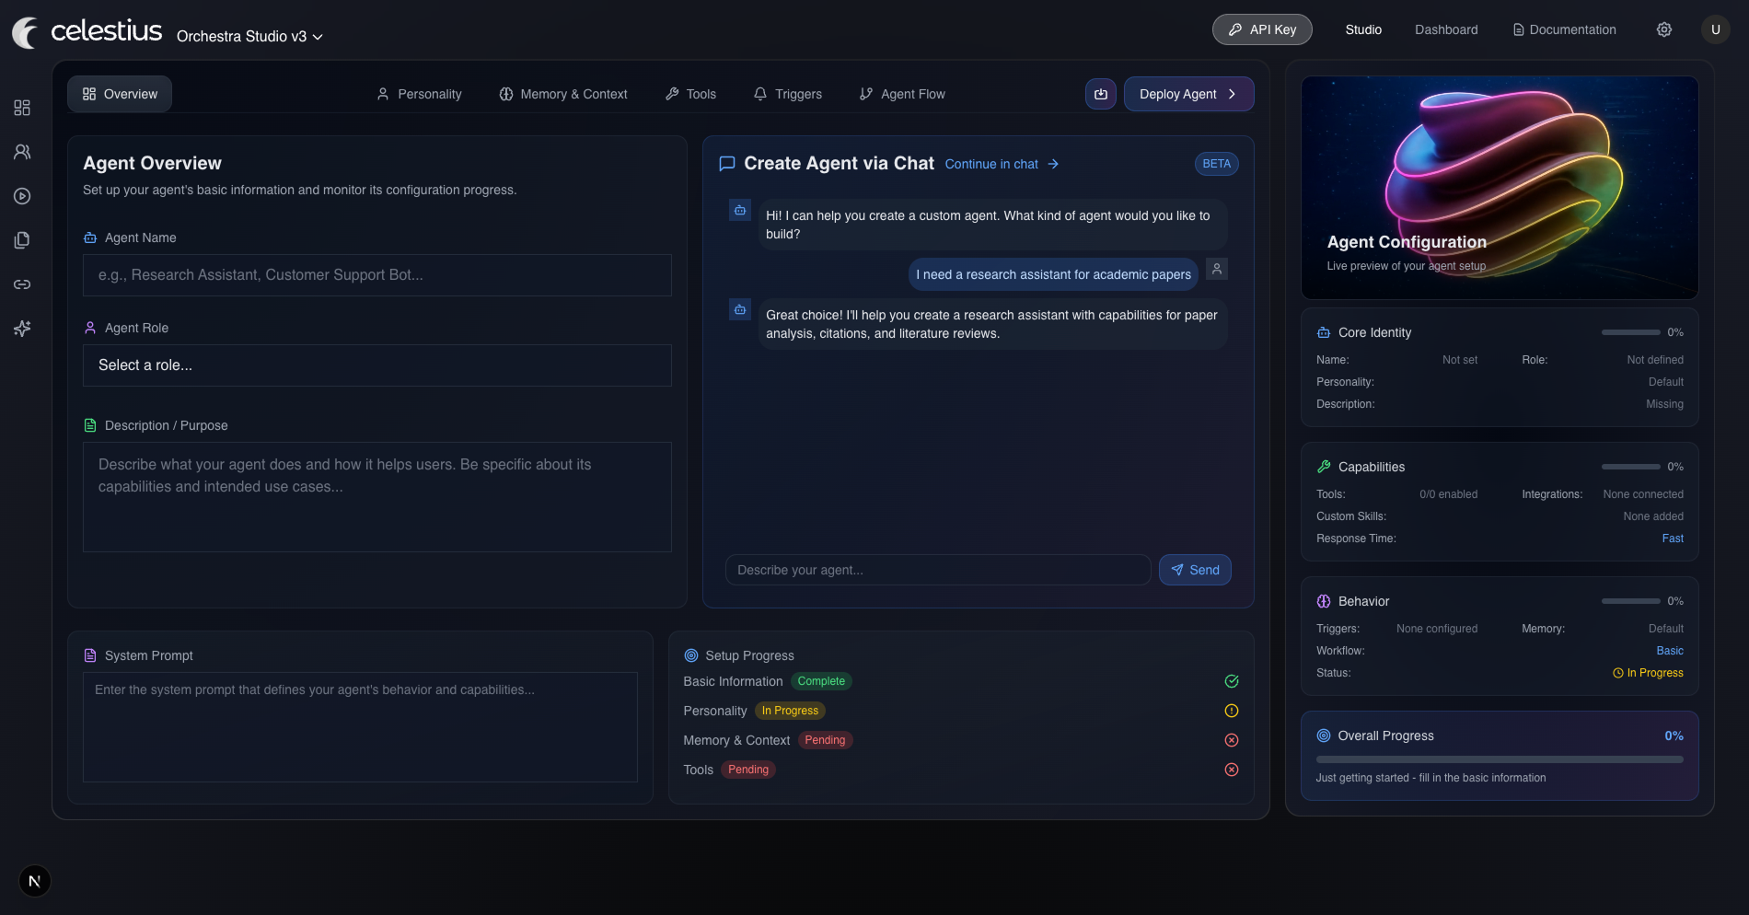Click the bot avatar next to the greeting message
The height and width of the screenshot is (915, 1749).
point(740,210)
